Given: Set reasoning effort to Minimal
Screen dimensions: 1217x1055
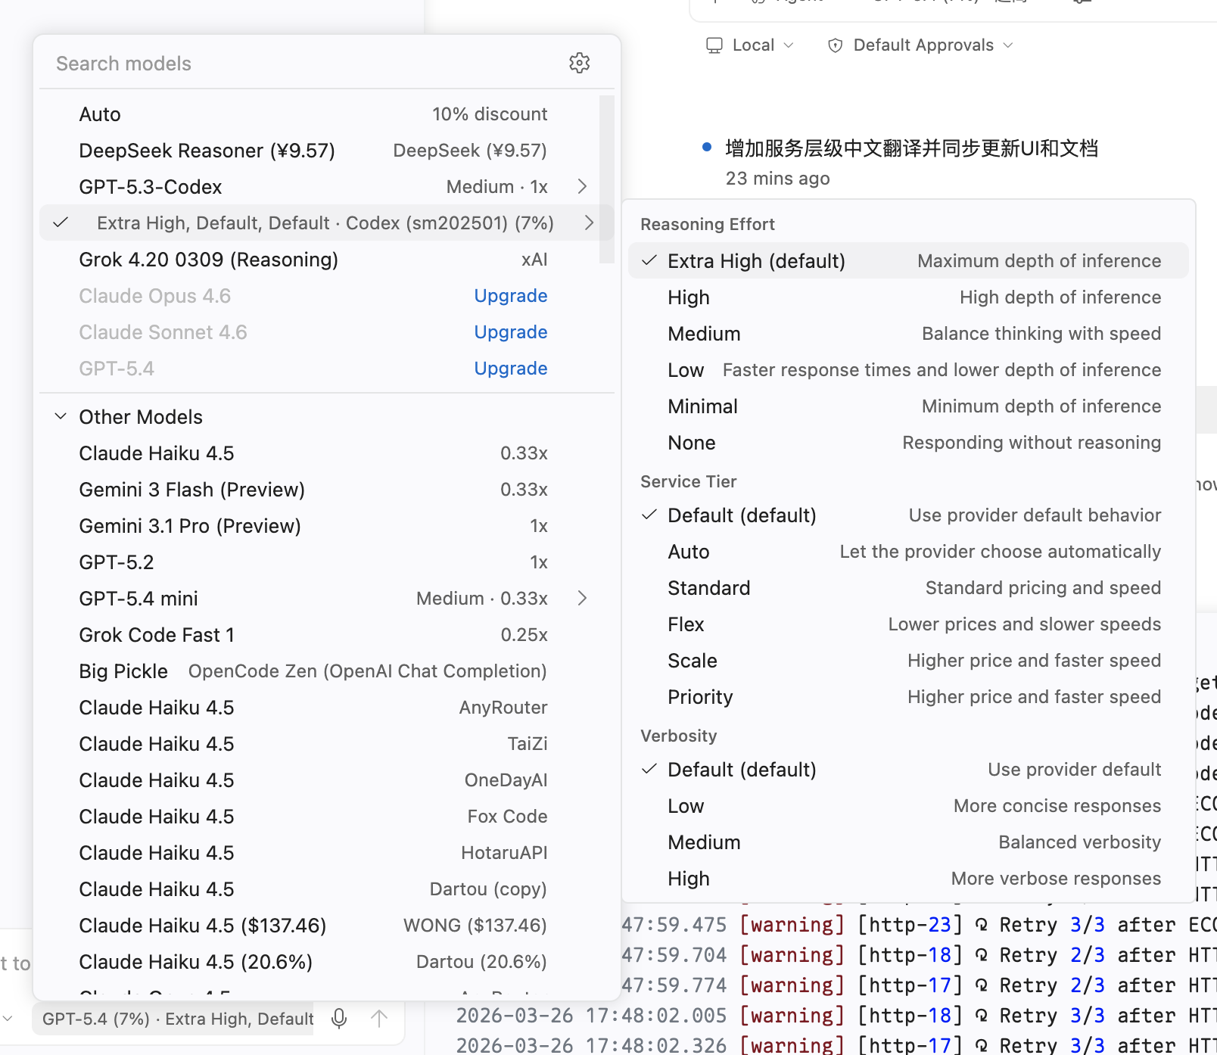Looking at the screenshot, I should click(908, 406).
